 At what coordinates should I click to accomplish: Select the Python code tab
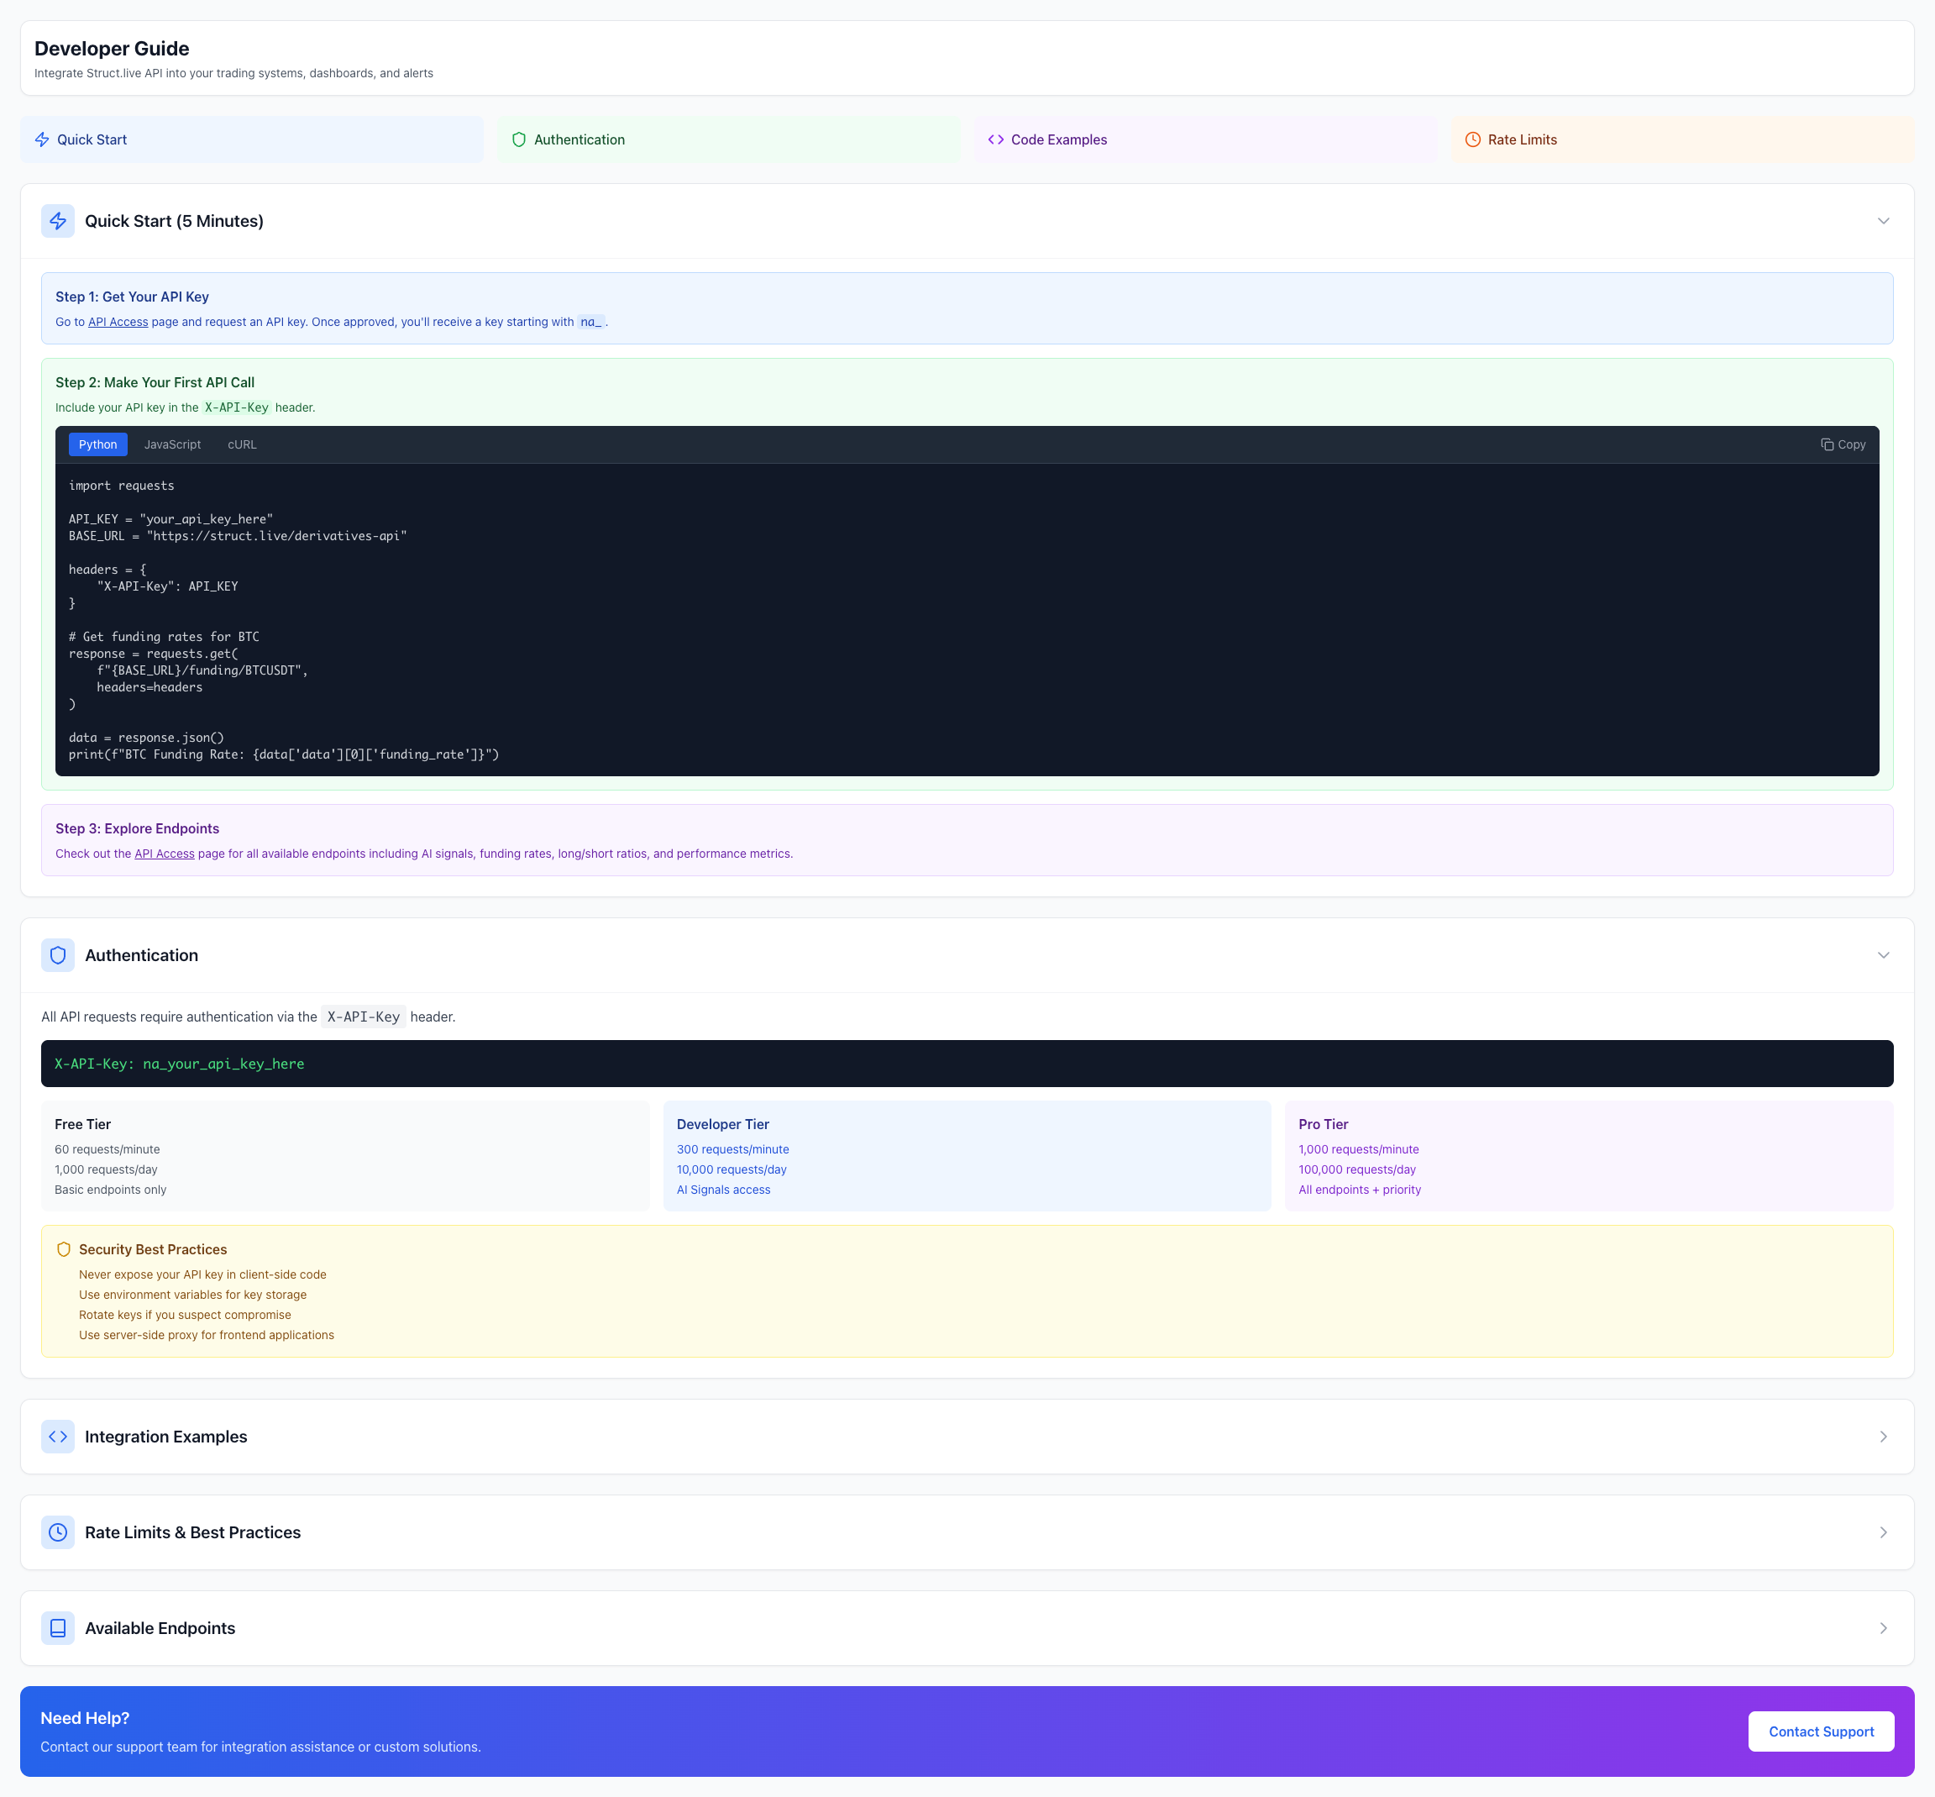(x=97, y=444)
